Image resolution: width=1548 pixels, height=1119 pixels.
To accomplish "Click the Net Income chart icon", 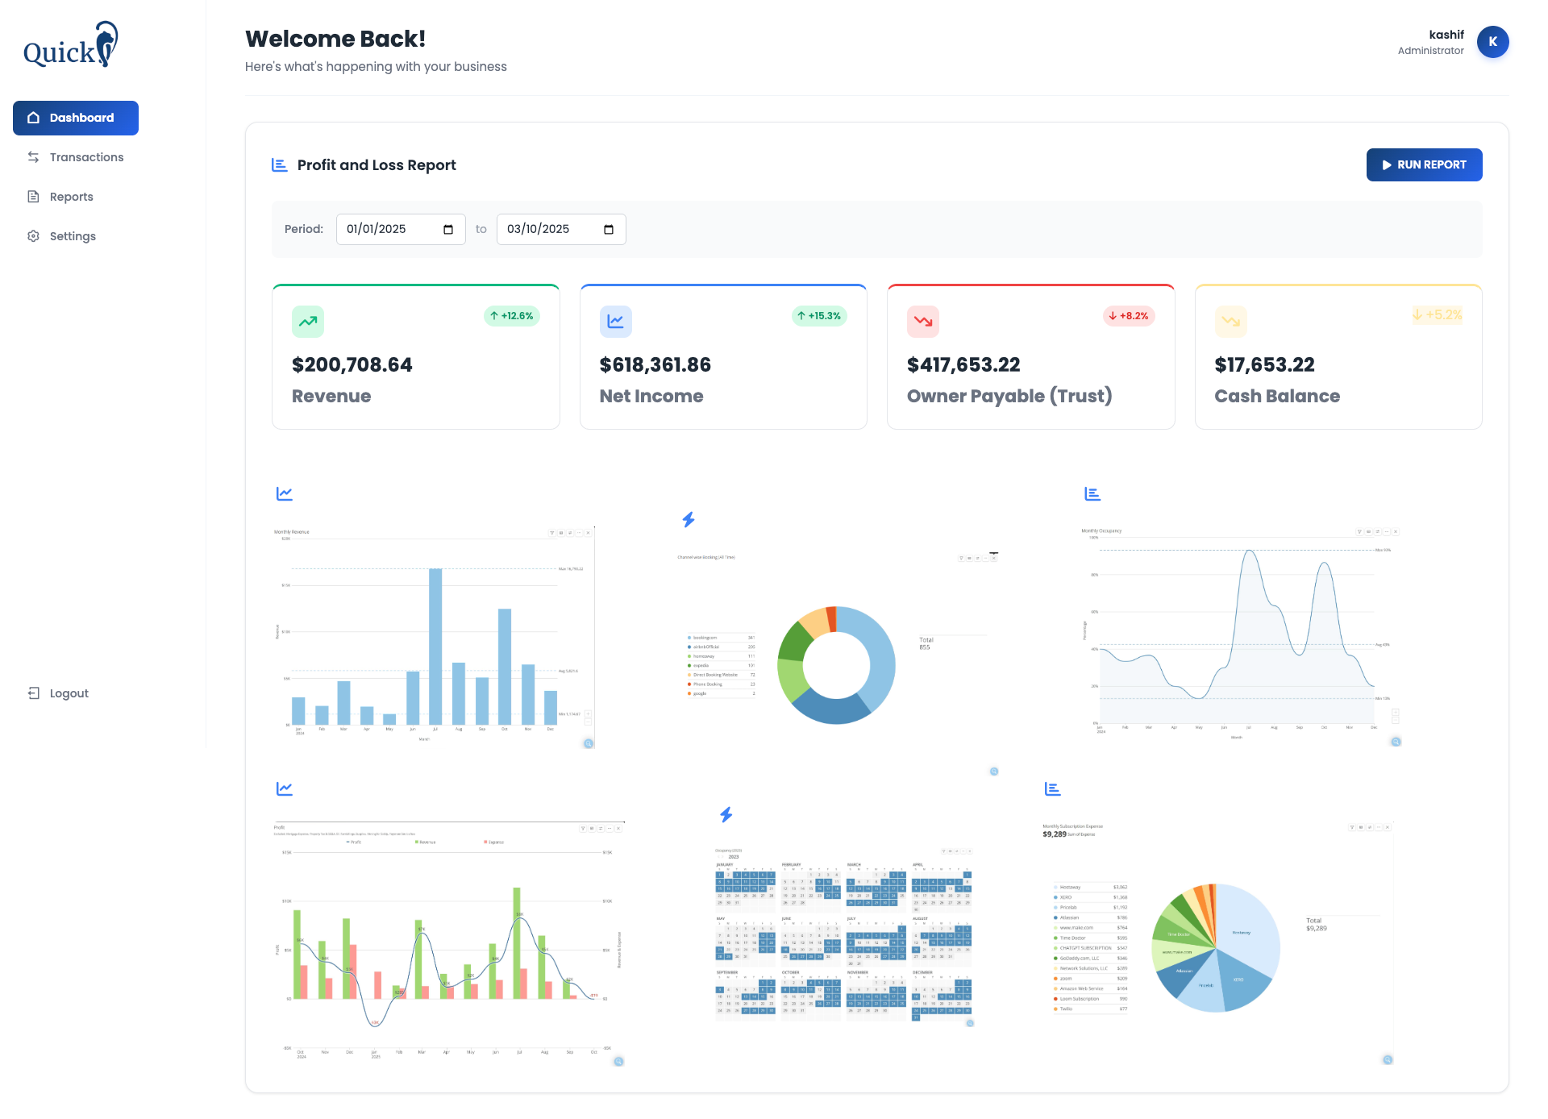I will click(615, 322).
